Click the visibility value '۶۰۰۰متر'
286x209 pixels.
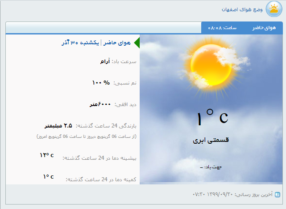click(100, 104)
